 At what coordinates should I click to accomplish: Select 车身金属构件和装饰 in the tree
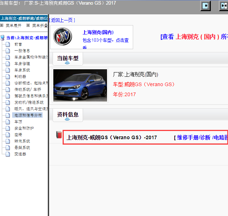pyautogui.click(x=31, y=57)
